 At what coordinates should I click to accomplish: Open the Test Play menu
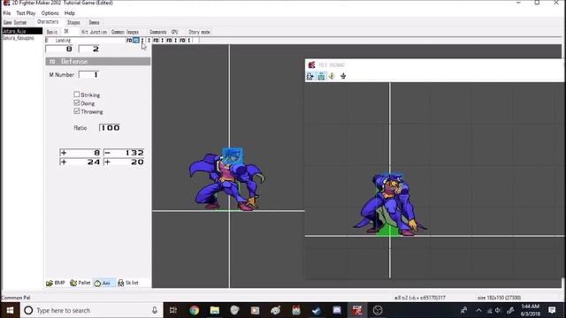coord(26,13)
